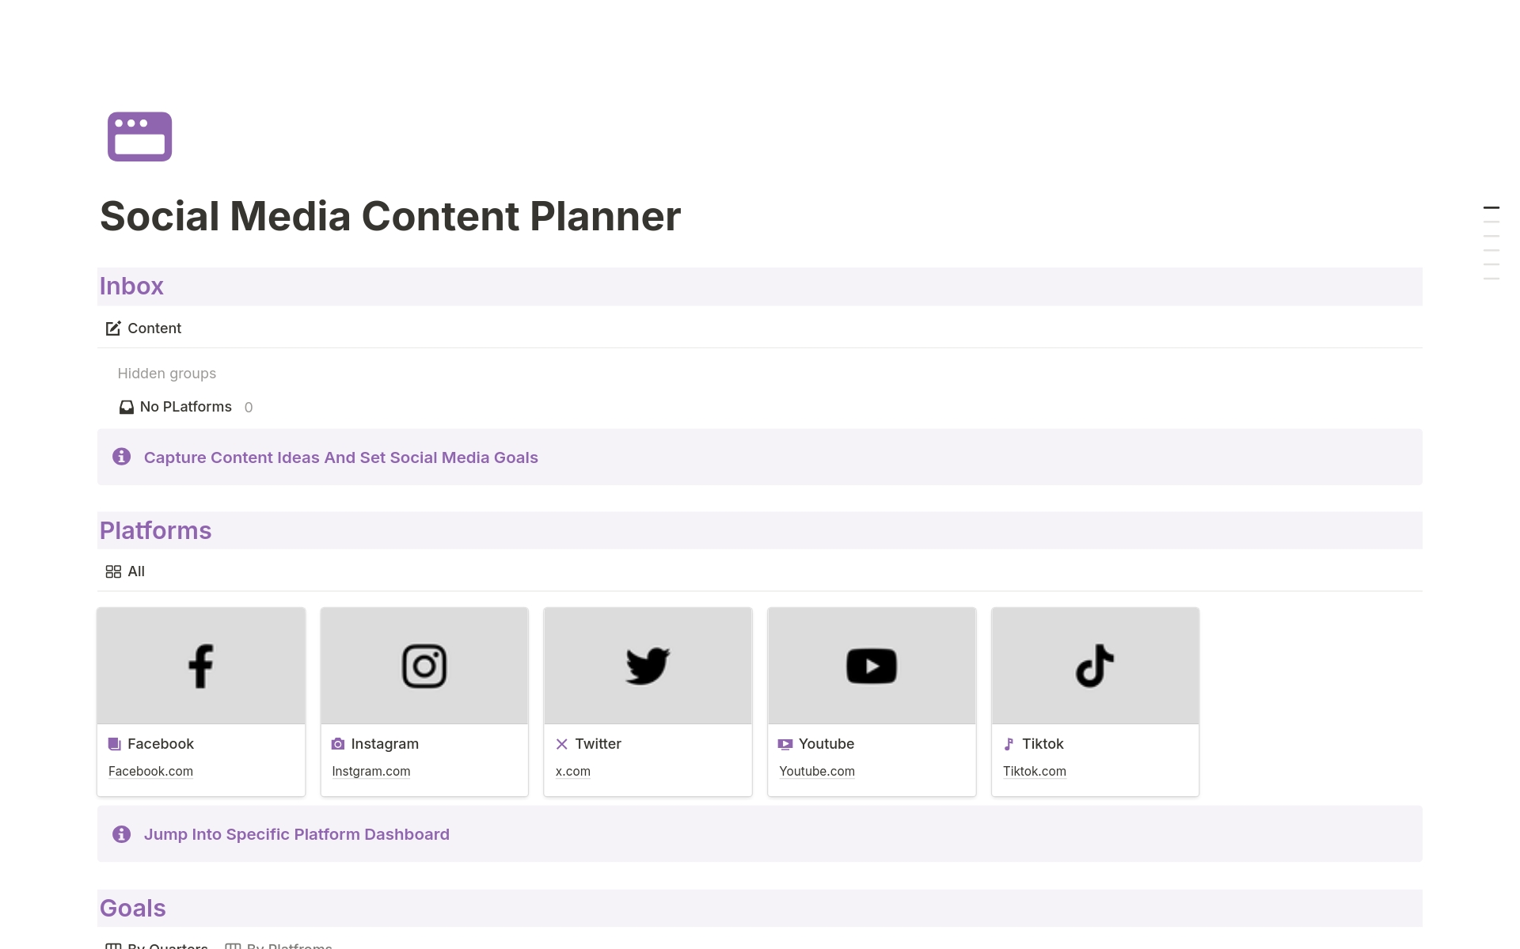Click the Social Media Content Planner title
The width and height of the screenshot is (1520, 949).
coord(390,216)
